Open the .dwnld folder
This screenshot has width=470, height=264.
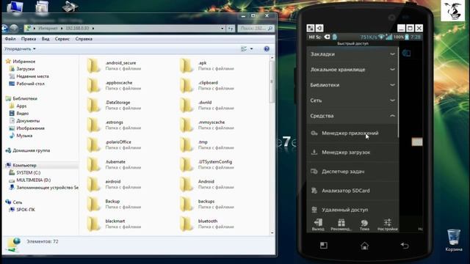click(207, 105)
